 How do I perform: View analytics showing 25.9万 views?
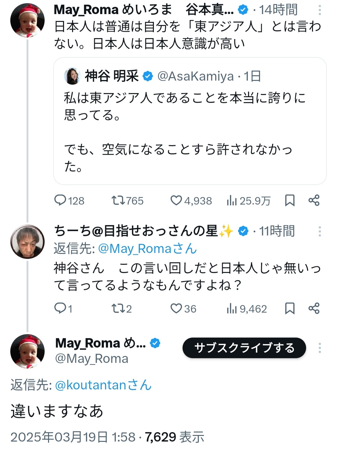click(232, 200)
